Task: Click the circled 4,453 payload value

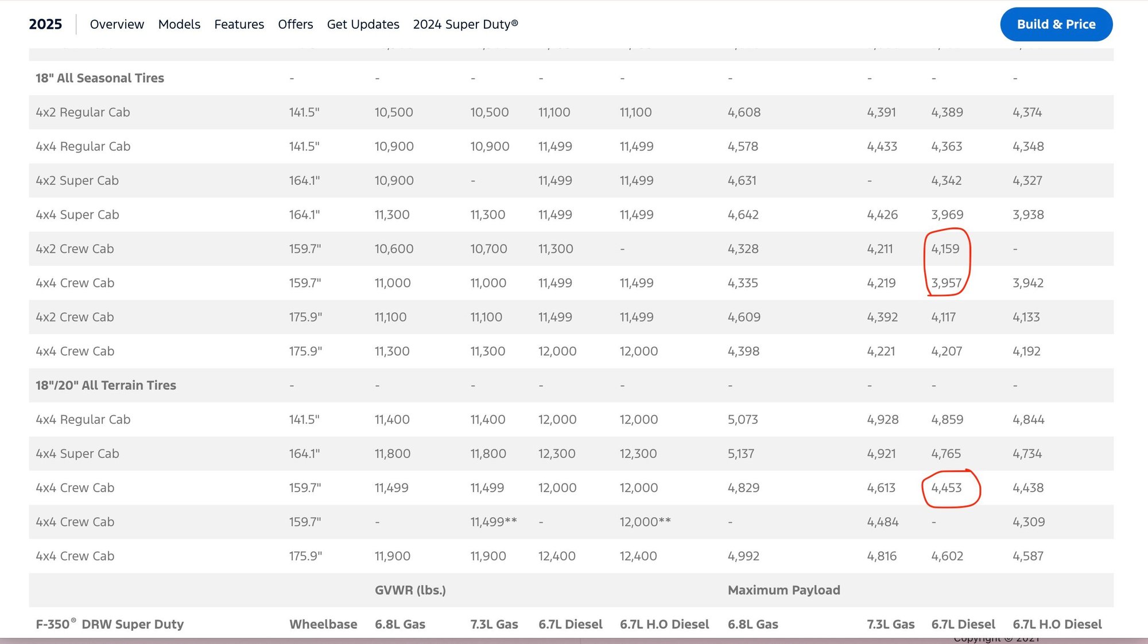Action: (946, 488)
